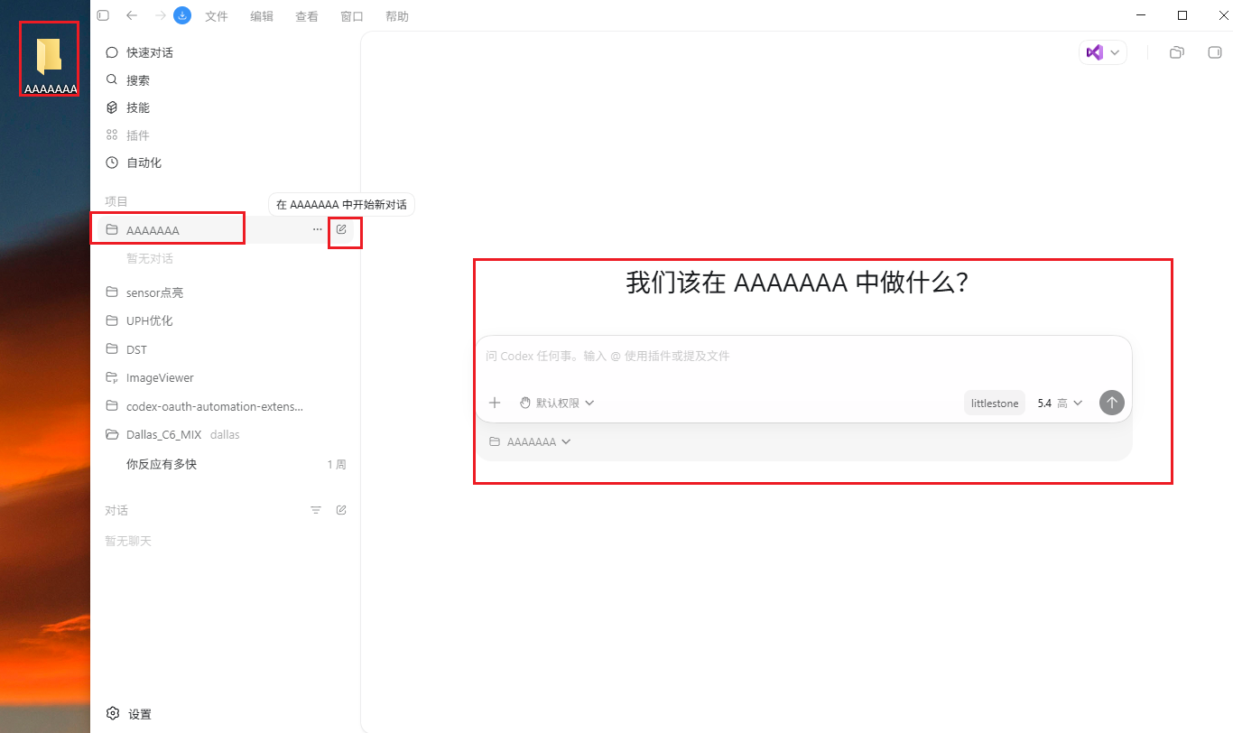Open the codex-oauth-automation-extens… project
1233x733 pixels.
tap(226, 406)
